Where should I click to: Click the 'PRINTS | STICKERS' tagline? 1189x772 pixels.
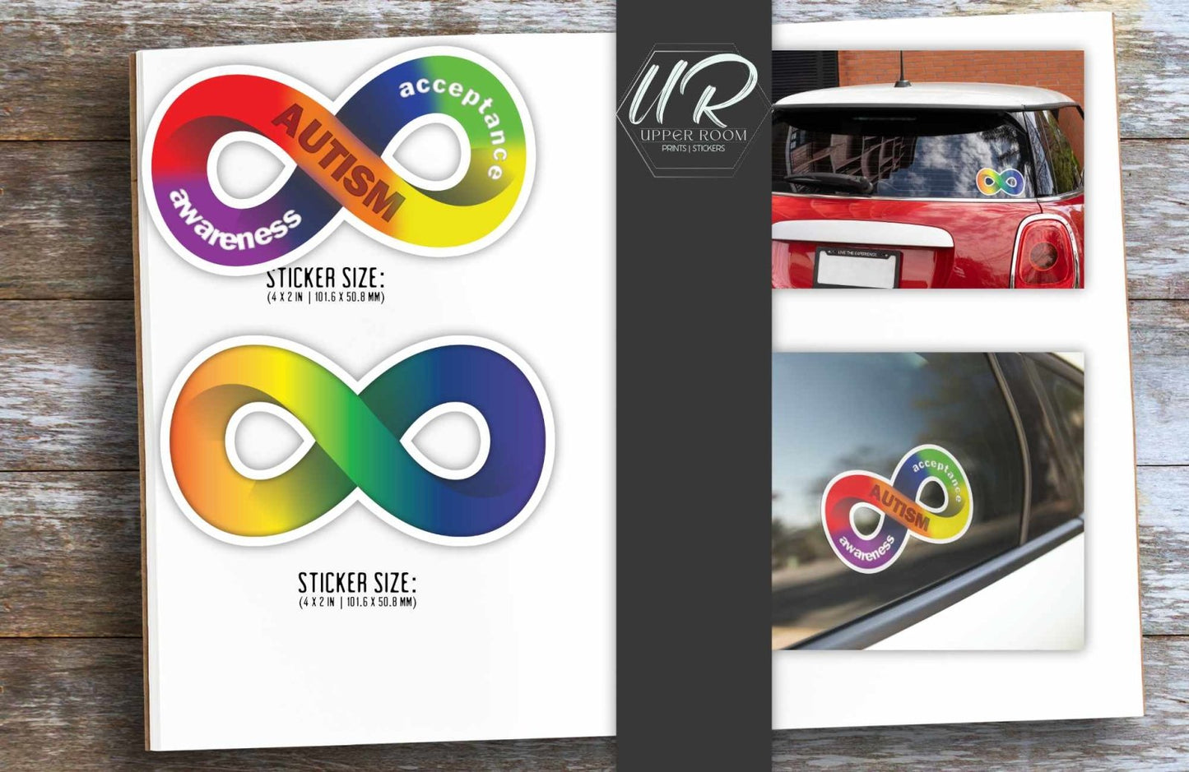pyautogui.click(x=694, y=149)
